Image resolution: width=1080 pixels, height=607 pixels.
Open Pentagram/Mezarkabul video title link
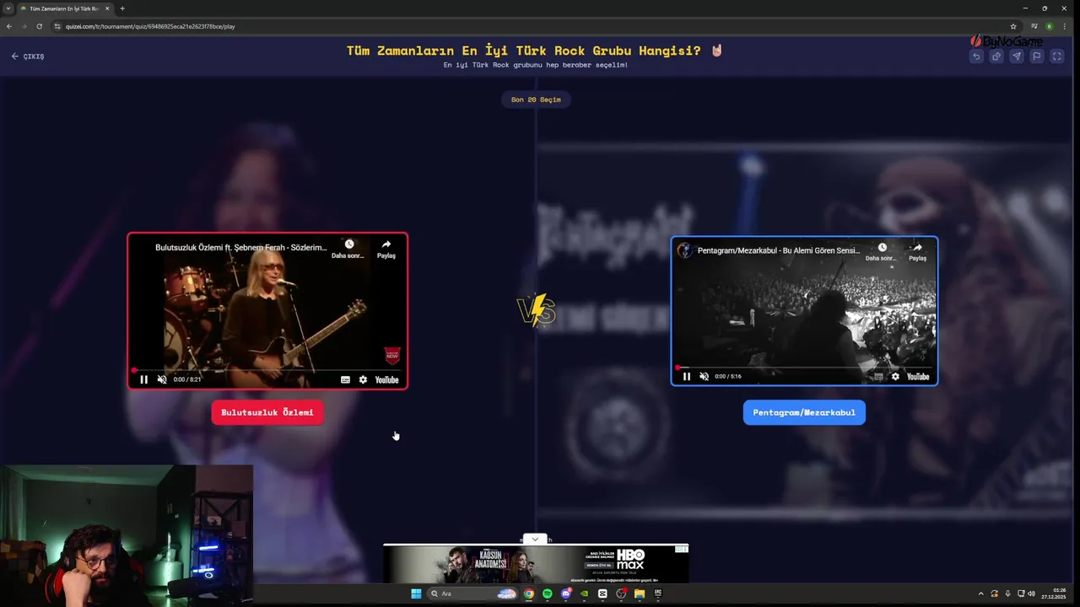coord(779,250)
